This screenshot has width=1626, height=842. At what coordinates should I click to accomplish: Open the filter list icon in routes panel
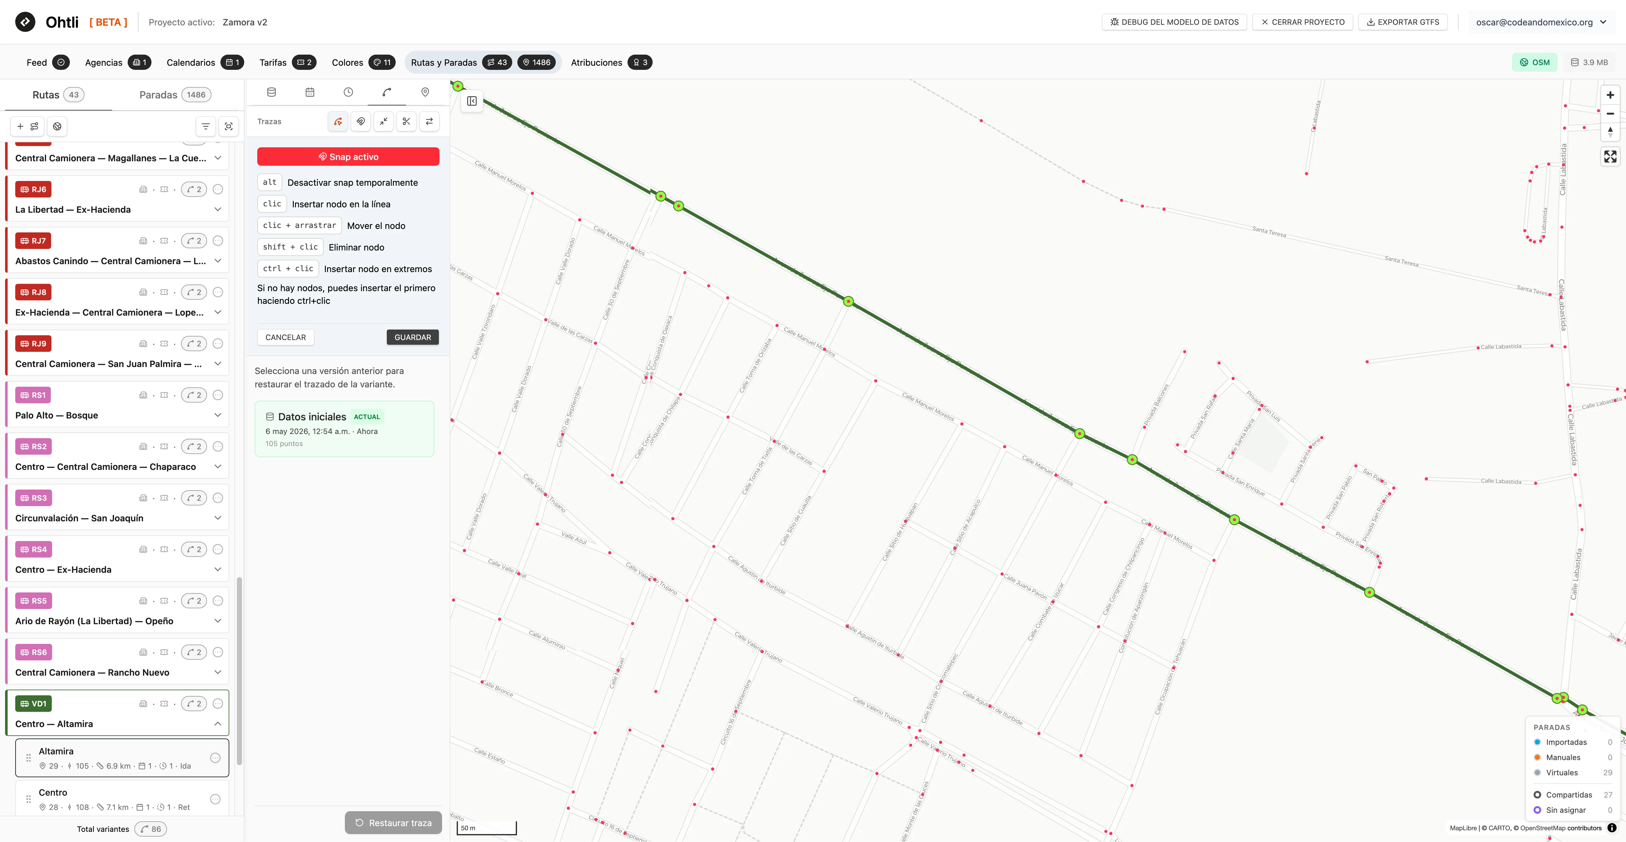(x=206, y=126)
